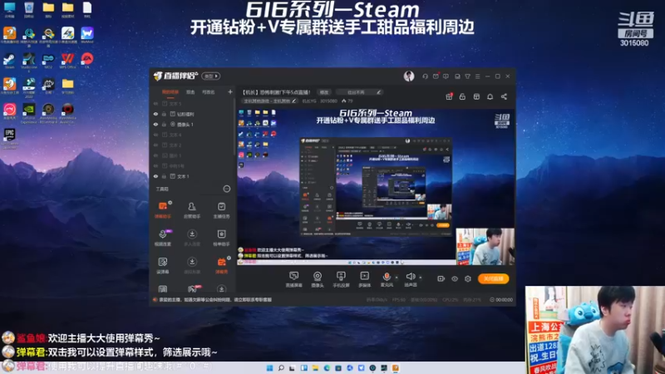This screenshot has height=374, width=665.
Task: Click the webcam overlay in the preview
Action: click(485, 246)
